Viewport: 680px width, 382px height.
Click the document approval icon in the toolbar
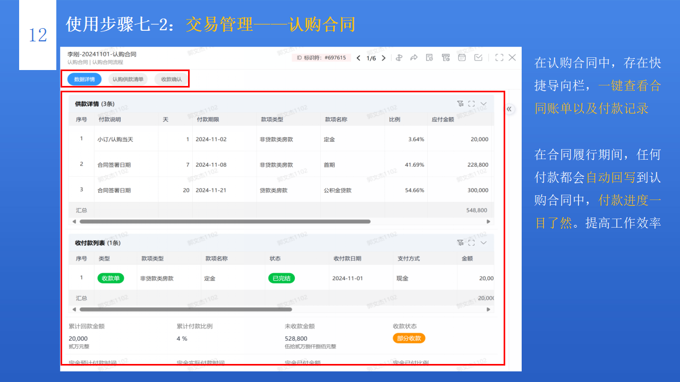point(429,57)
